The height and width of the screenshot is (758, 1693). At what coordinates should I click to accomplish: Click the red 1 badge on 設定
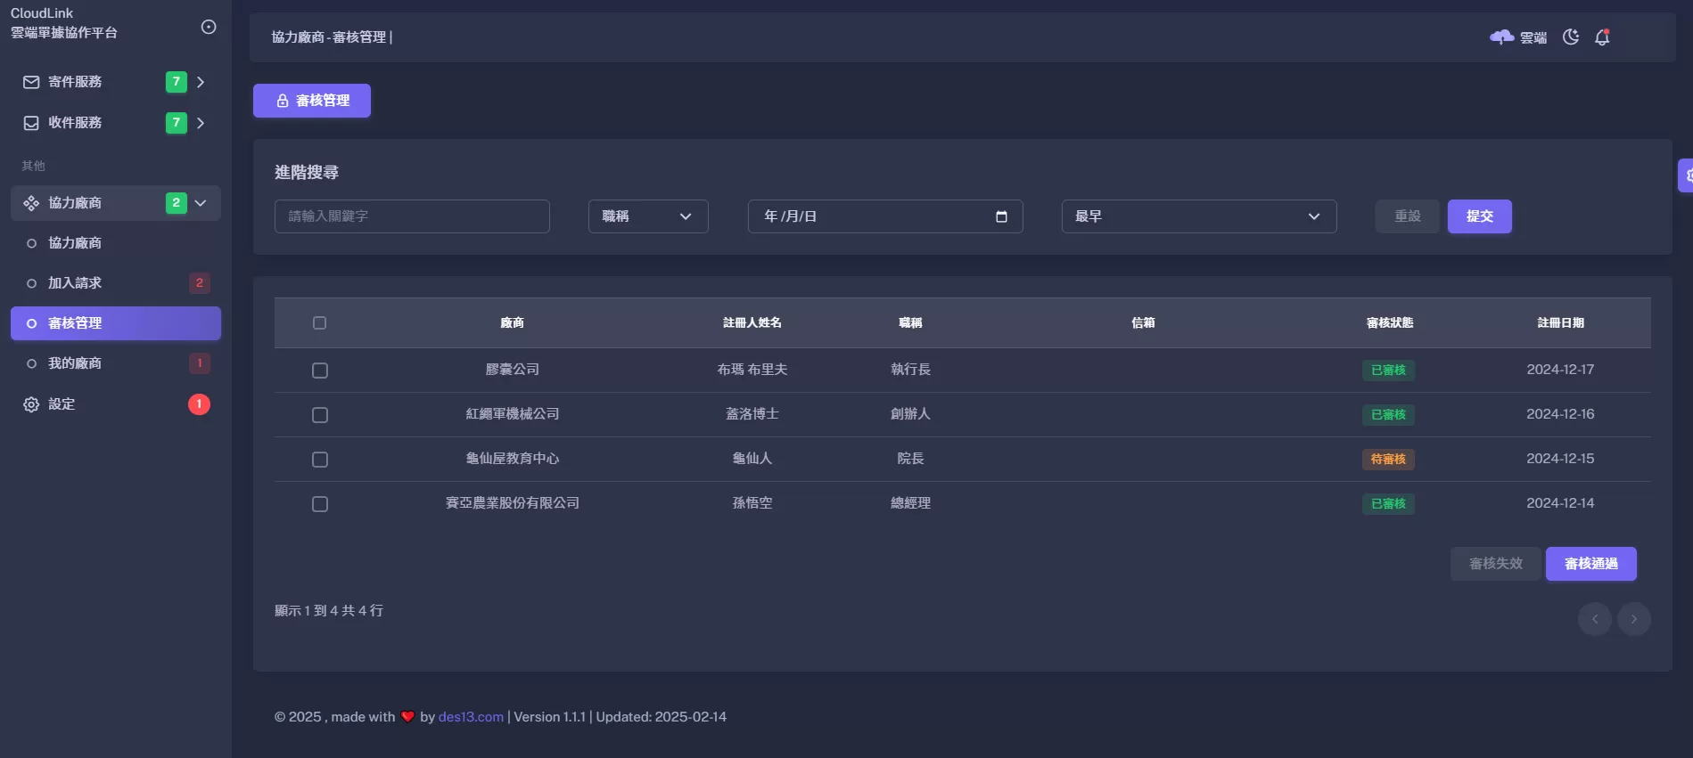(199, 404)
